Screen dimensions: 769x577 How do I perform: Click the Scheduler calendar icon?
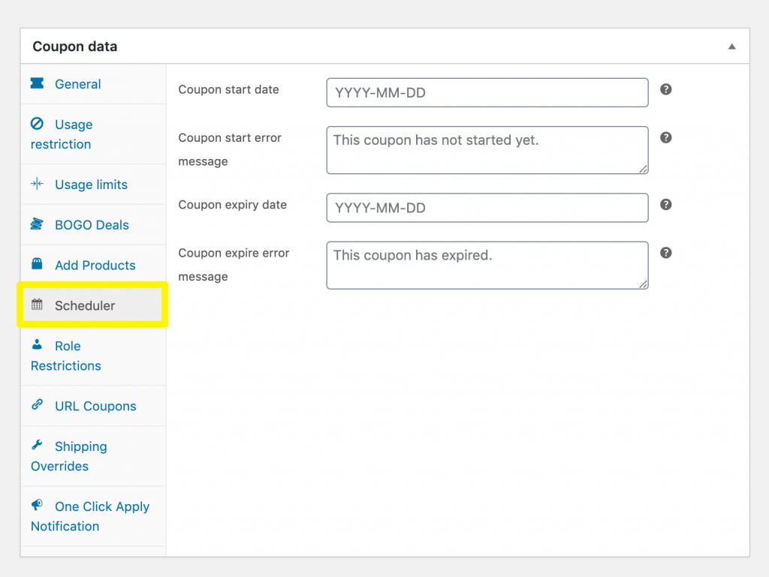click(x=37, y=304)
